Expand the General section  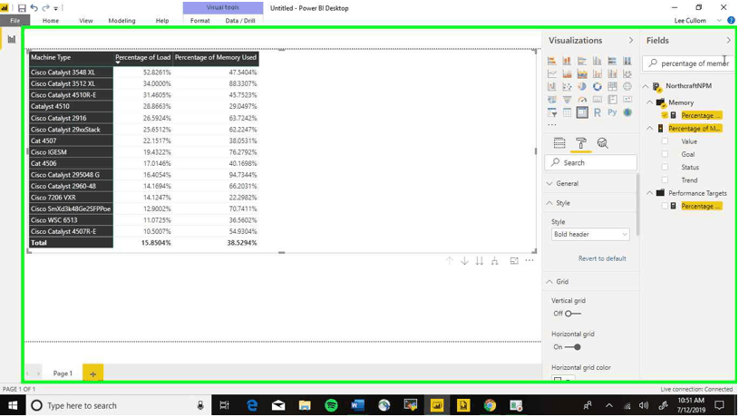pyautogui.click(x=549, y=184)
